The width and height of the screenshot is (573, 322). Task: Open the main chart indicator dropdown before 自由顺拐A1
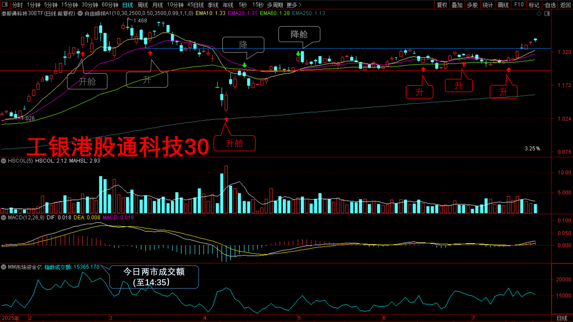[x=80, y=13]
